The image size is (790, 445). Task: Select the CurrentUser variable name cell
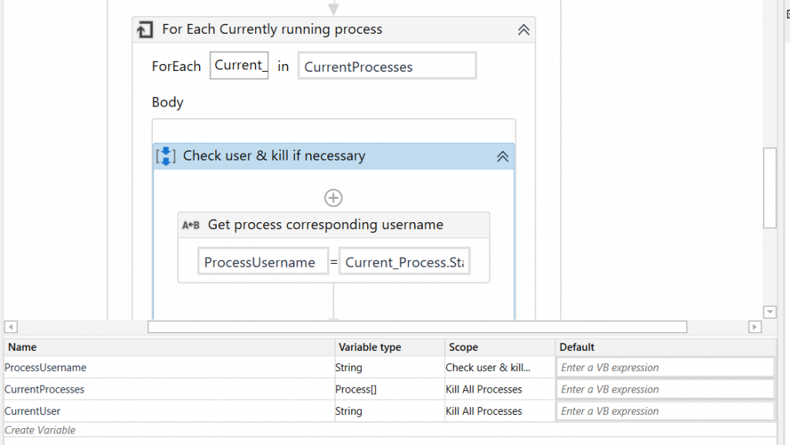pos(169,411)
